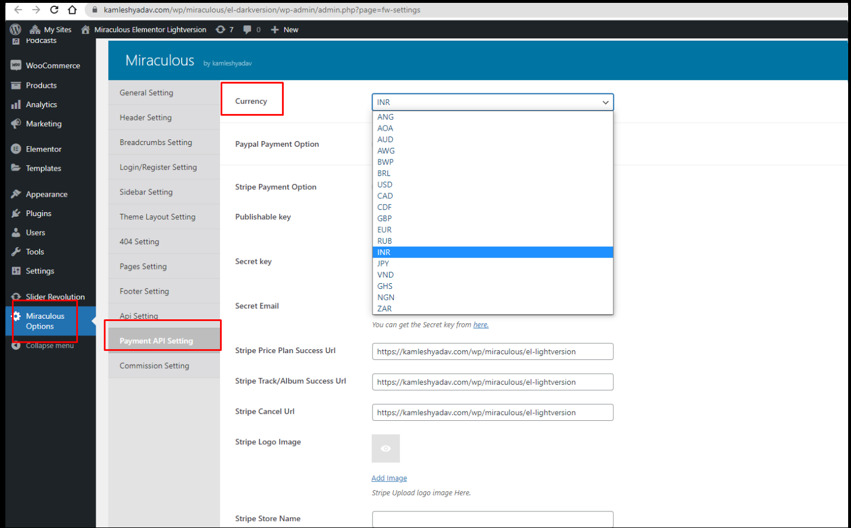Choose VND in the currency dropdown
Image resolution: width=851 pixels, height=528 pixels.
(493, 275)
